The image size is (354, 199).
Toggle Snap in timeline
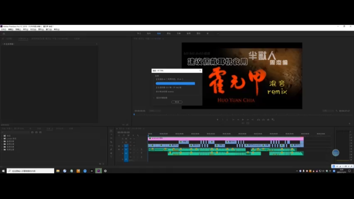[x=124, y=135]
